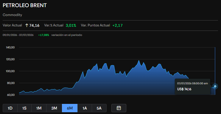Switch chart to 1A range
This screenshot has width=221, height=114.
point(85,108)
